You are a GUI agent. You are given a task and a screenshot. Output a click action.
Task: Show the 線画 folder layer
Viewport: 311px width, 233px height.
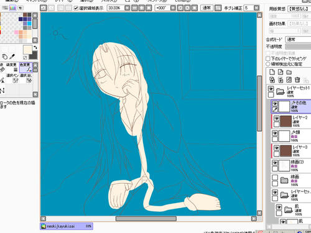tap(275, 178)
